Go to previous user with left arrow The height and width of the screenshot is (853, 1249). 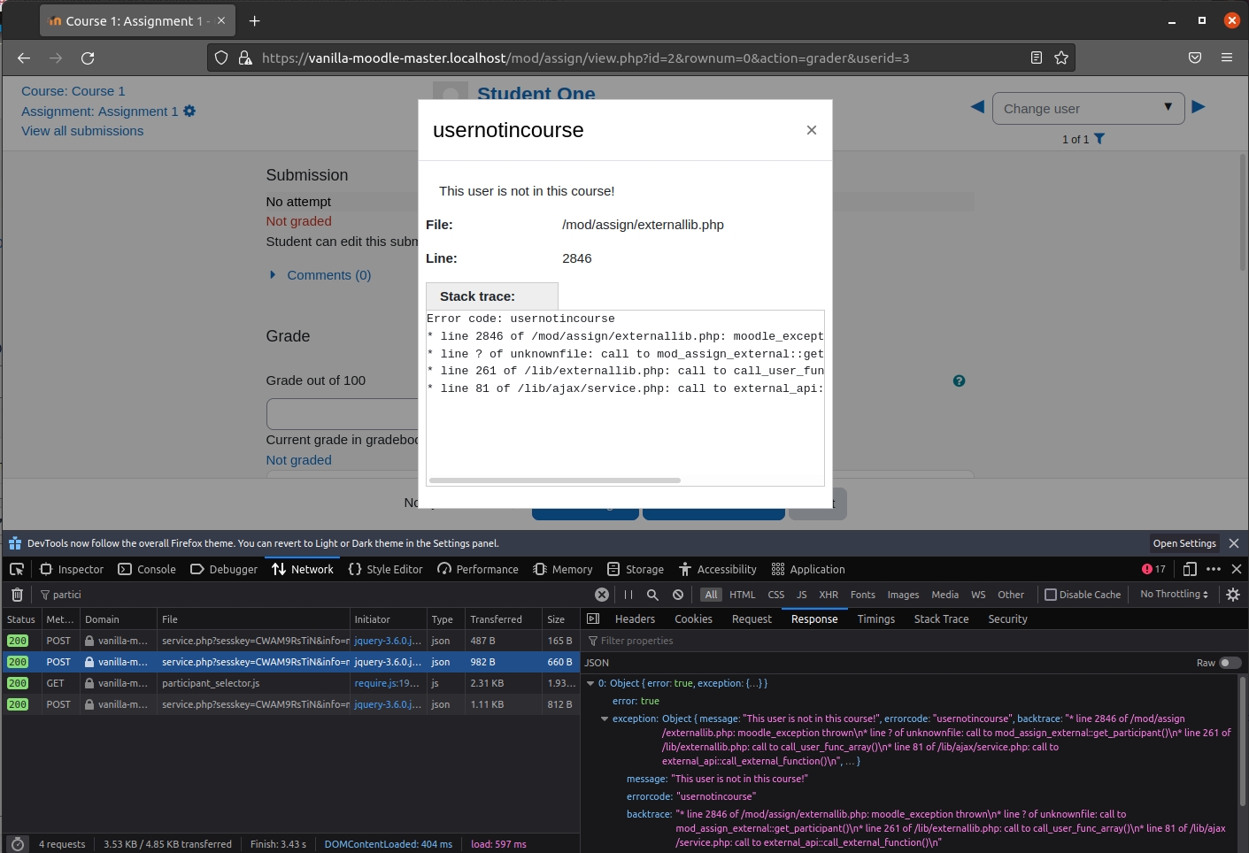(x=977, y=107)
